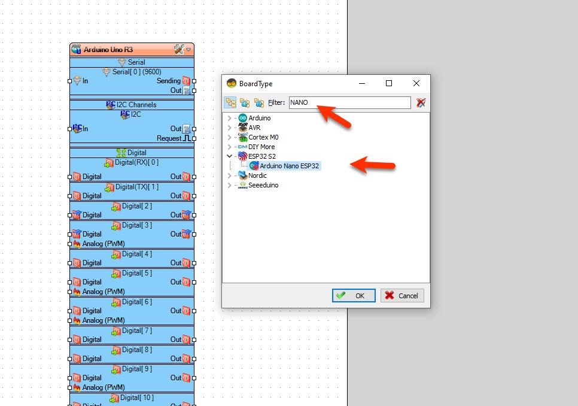Viewport: 578px width, 406px height.
Task: Select the first tree view mode icon in the BoardType toolbar
Action: [231, 102]
